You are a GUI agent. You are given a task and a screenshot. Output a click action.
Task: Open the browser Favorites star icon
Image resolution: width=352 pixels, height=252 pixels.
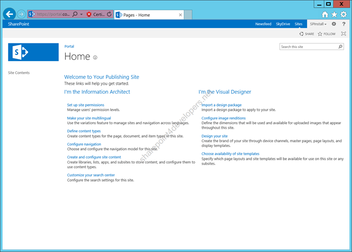(x=334, y=14)
